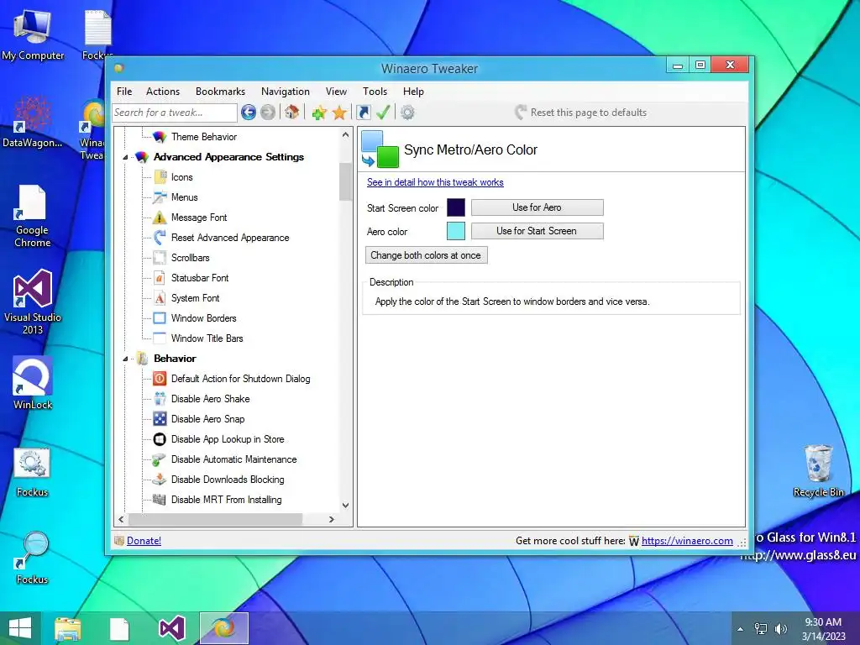Click the Use for Aero button
860x645 pixels.
tap(537, 207)
